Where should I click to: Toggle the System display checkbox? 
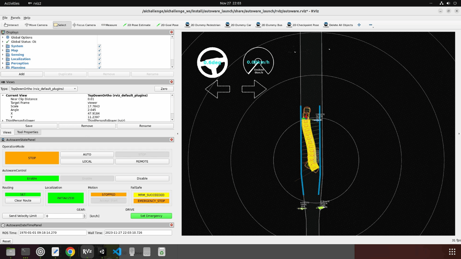(99, 46)
